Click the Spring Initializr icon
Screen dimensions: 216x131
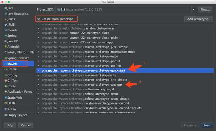coord(6,58)
